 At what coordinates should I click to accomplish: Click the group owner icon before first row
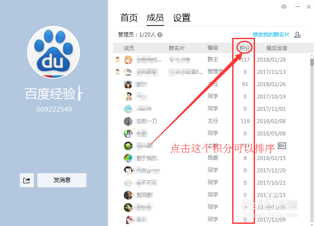tap(118, 60)
